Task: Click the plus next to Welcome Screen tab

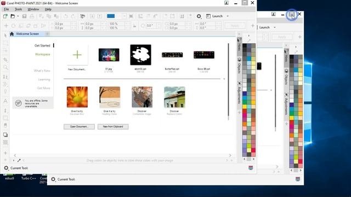Action: 47,34
